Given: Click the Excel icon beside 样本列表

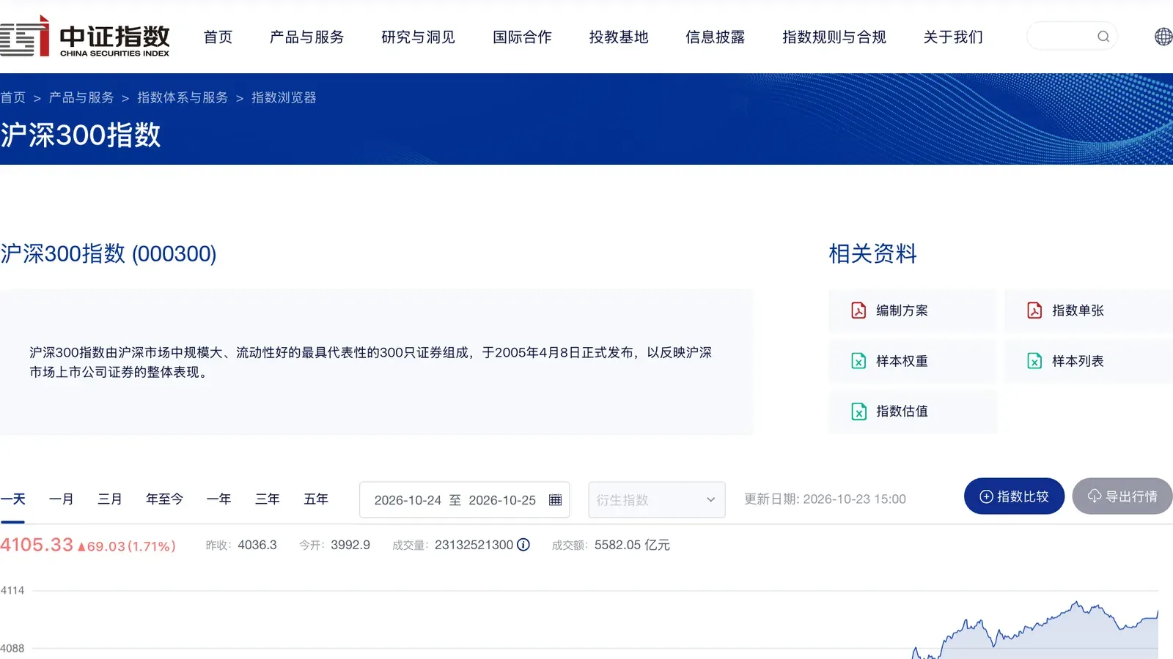Looking at the screenshot, I should 1034,361.
